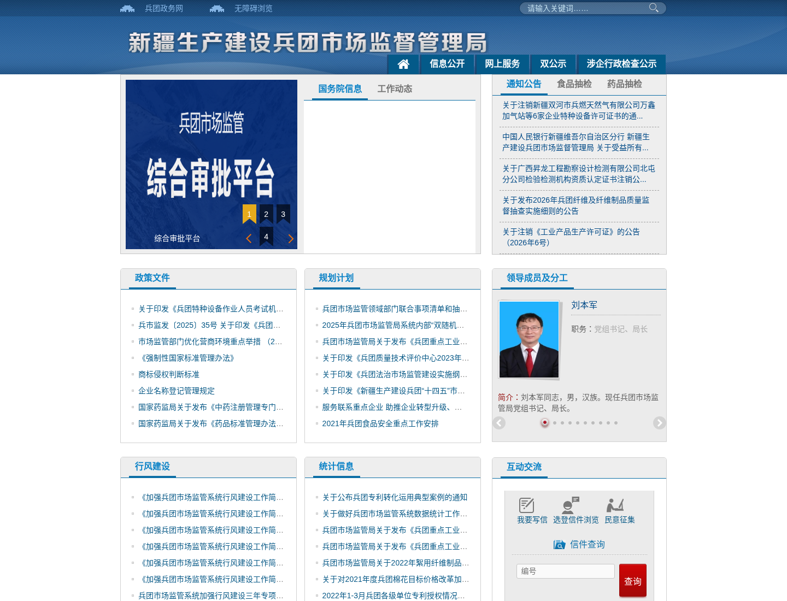Open the 企业名称登记管理规定 link
Viewport: 787px width, 601px height.
[x=177, y=391]
